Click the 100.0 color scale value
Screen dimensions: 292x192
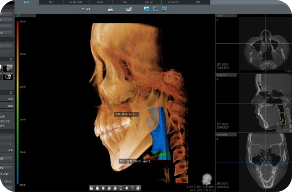(23, 21)
